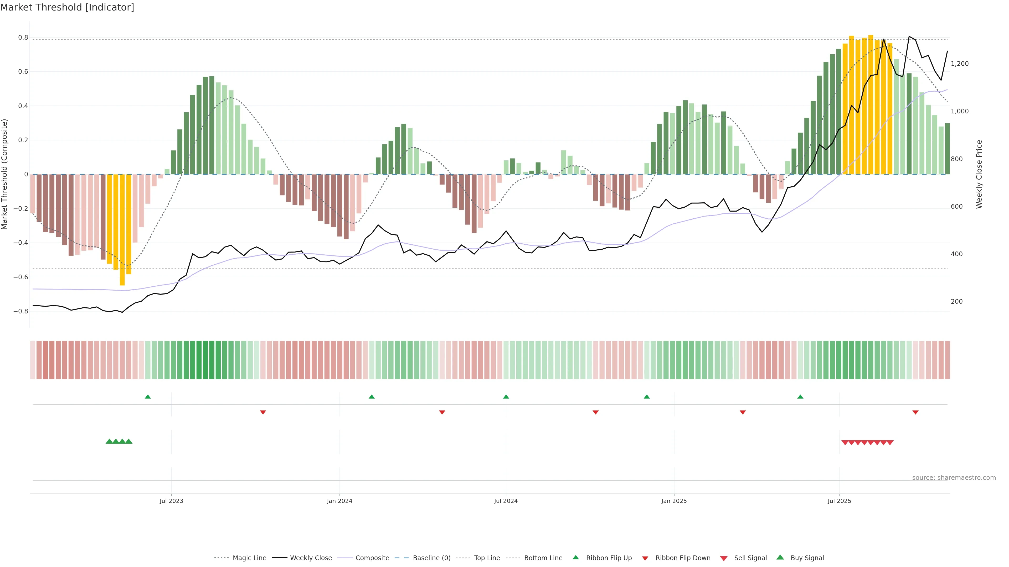Hide the Composite line via the legend
Image resolution: width=1009 pixels, height=567 pixels.
pyautogui.click(x=372, y=558)
